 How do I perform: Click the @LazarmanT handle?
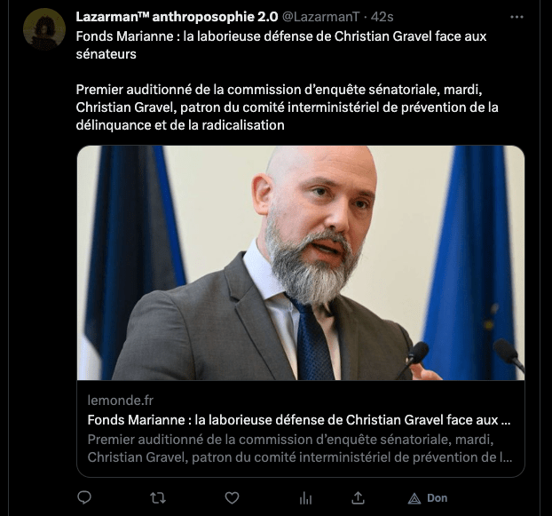click(321, 17)
